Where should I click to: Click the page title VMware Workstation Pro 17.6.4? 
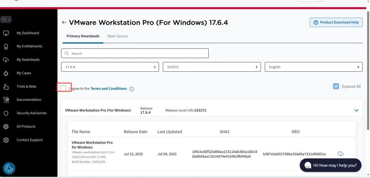(148, 22)
